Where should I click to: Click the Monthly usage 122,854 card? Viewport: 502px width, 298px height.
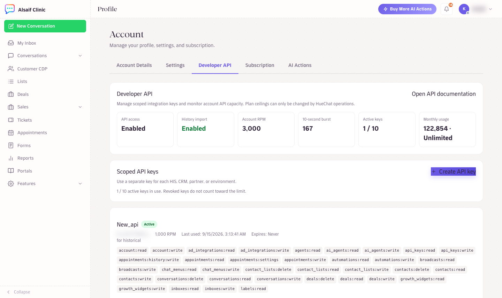pyautogui.click(x=447, y=129)
